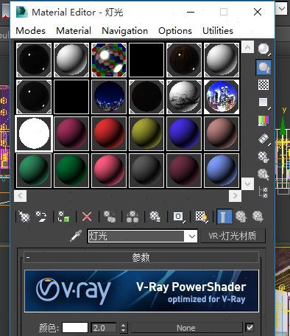Image resolution: width=290 pixels, height=336 pixels.
Task: Click the Sample Type sphere icon
Action: 264,49
